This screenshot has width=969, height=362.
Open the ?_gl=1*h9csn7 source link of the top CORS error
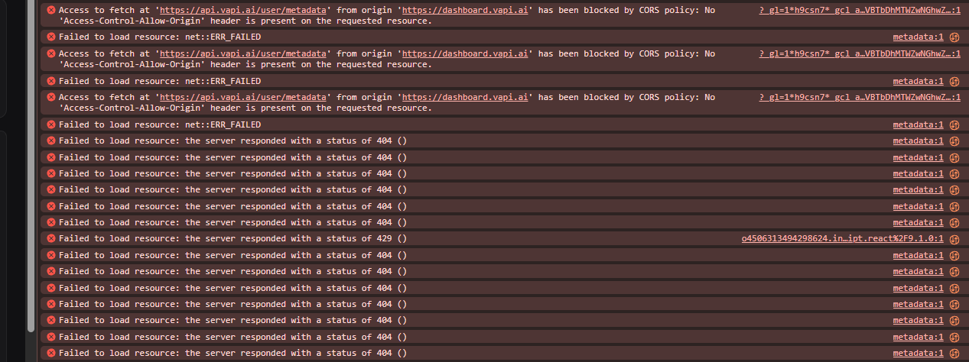(x=860, y=10)
